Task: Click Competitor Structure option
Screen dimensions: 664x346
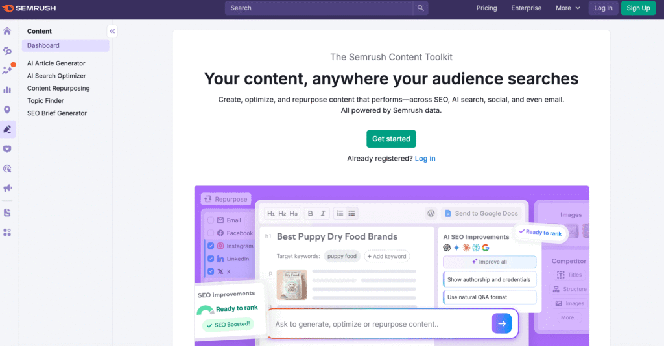Action: pyautogui.click(x=569, y=290)
